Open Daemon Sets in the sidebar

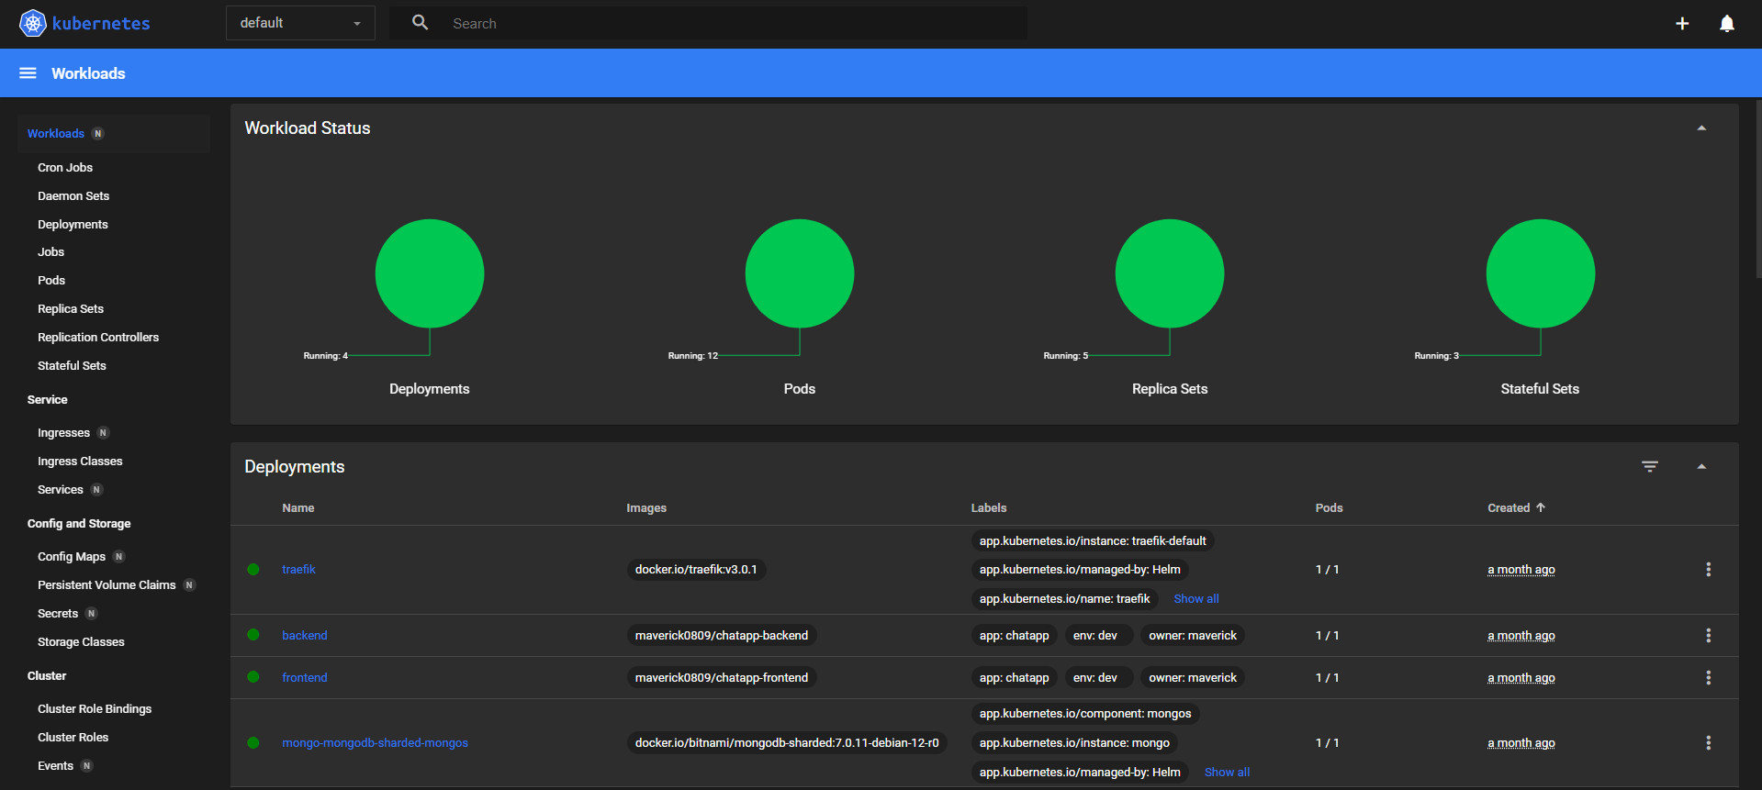73,196
